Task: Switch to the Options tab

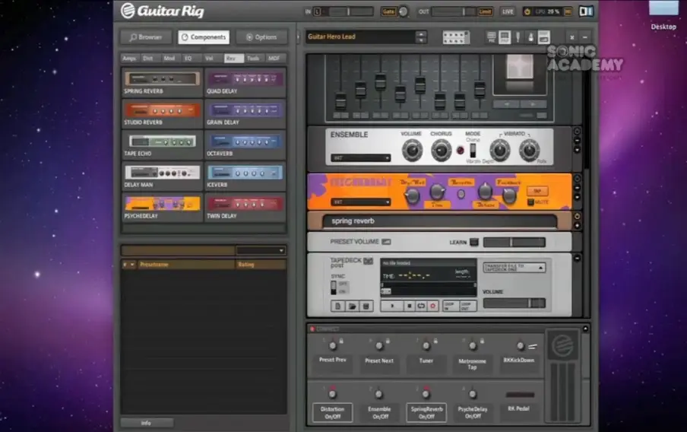Action: pyautogui.click(x=261, y=37)
